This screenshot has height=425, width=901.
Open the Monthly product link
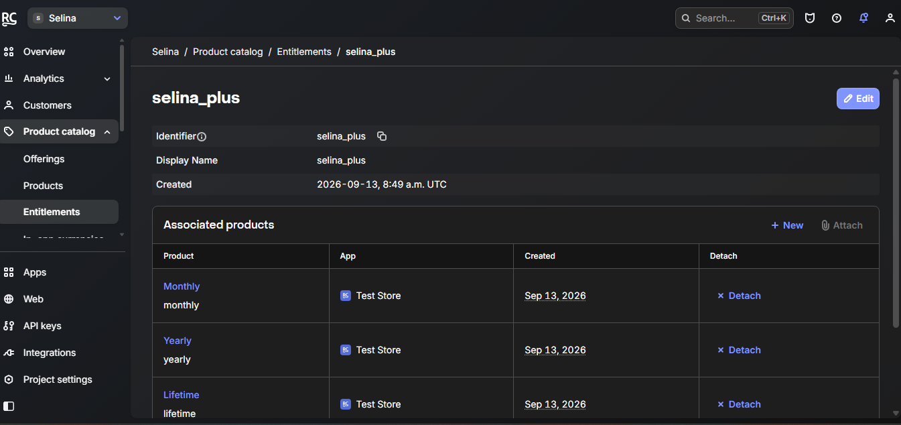(182, 286)
